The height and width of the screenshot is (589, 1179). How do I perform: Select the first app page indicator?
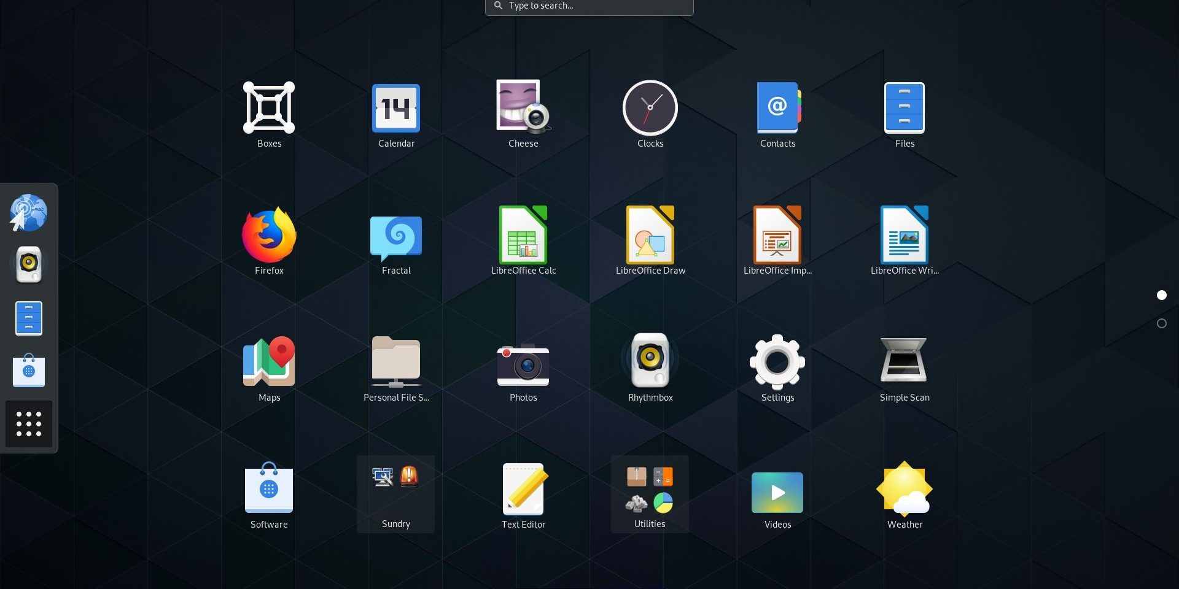[x=1161, y=295]
